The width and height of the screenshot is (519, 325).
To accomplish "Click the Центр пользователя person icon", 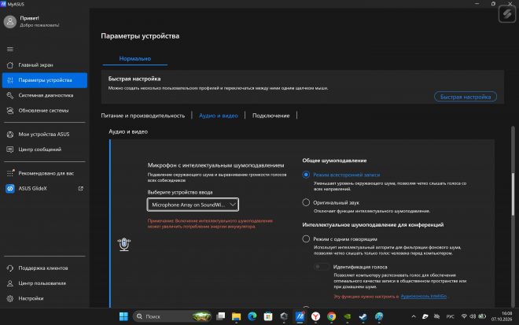I will [x=10, y=283].
